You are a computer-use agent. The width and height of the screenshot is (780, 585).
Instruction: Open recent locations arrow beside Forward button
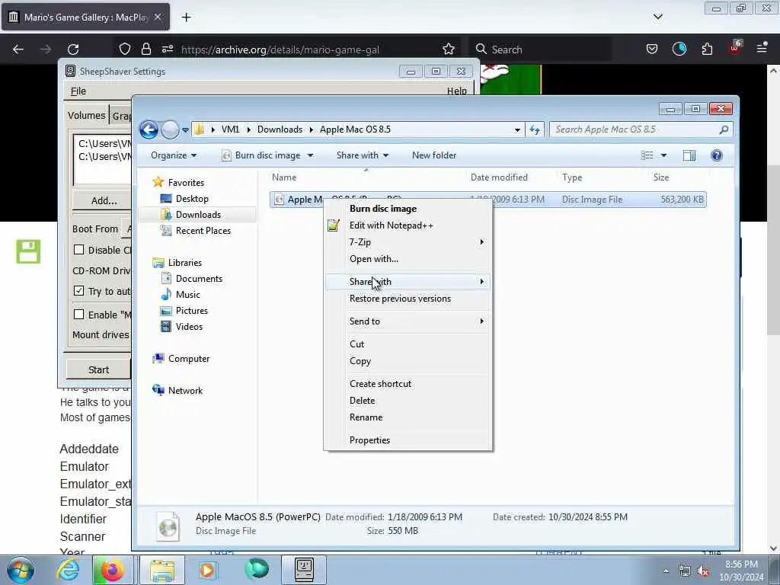(185, 130)
